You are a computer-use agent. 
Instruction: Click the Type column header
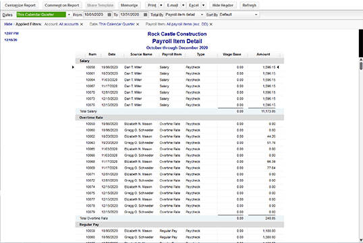(x=200, y=55)
